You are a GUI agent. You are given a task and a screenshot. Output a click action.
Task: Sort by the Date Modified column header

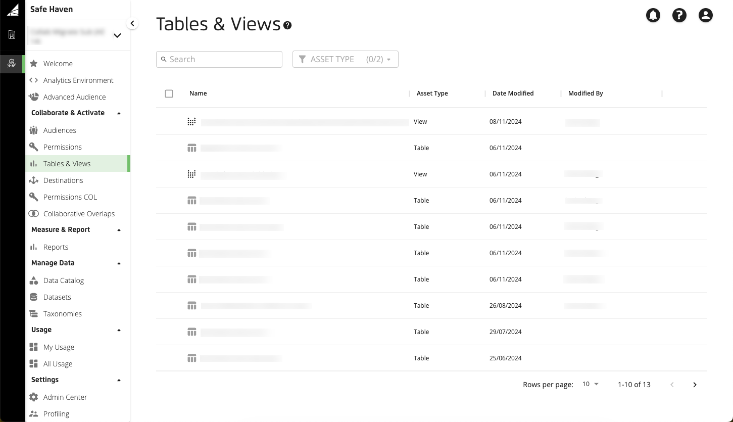click(x=513, y=93)
